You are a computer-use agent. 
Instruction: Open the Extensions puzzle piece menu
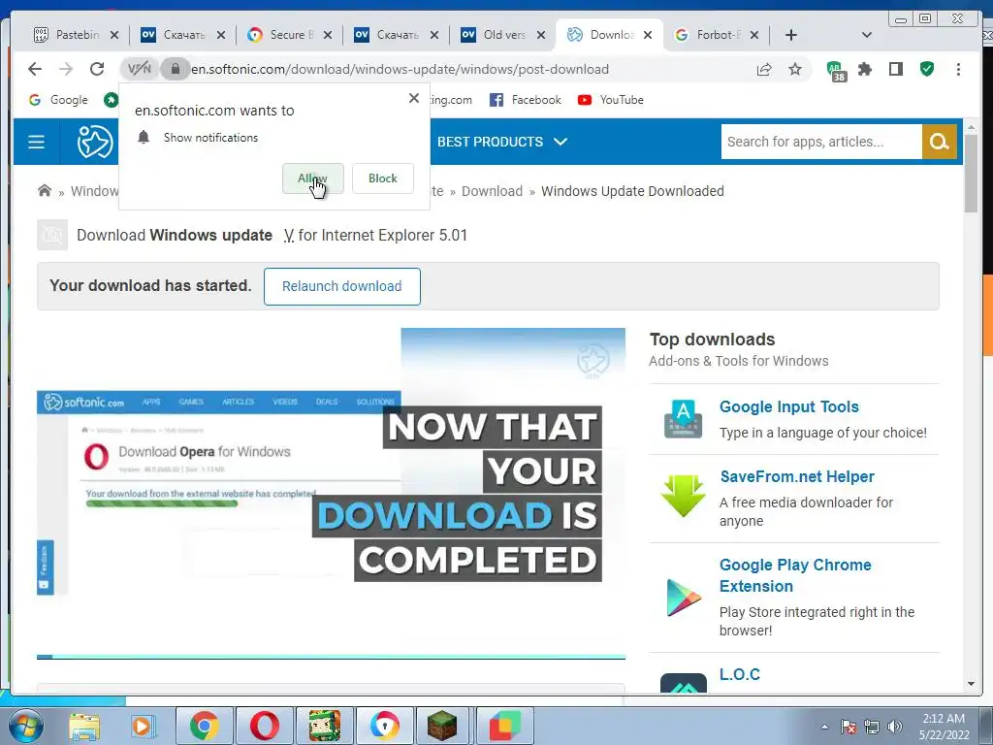pos(864,69)
